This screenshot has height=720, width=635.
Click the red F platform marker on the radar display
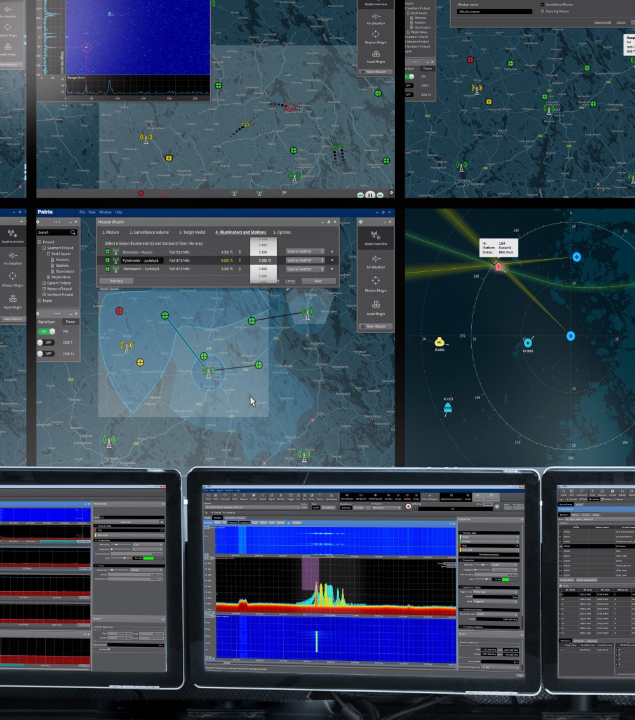498,266
